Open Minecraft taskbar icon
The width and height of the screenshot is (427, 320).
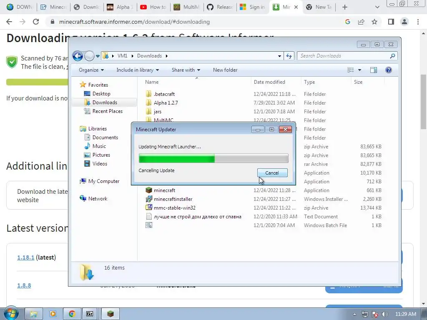pos(110,314)
